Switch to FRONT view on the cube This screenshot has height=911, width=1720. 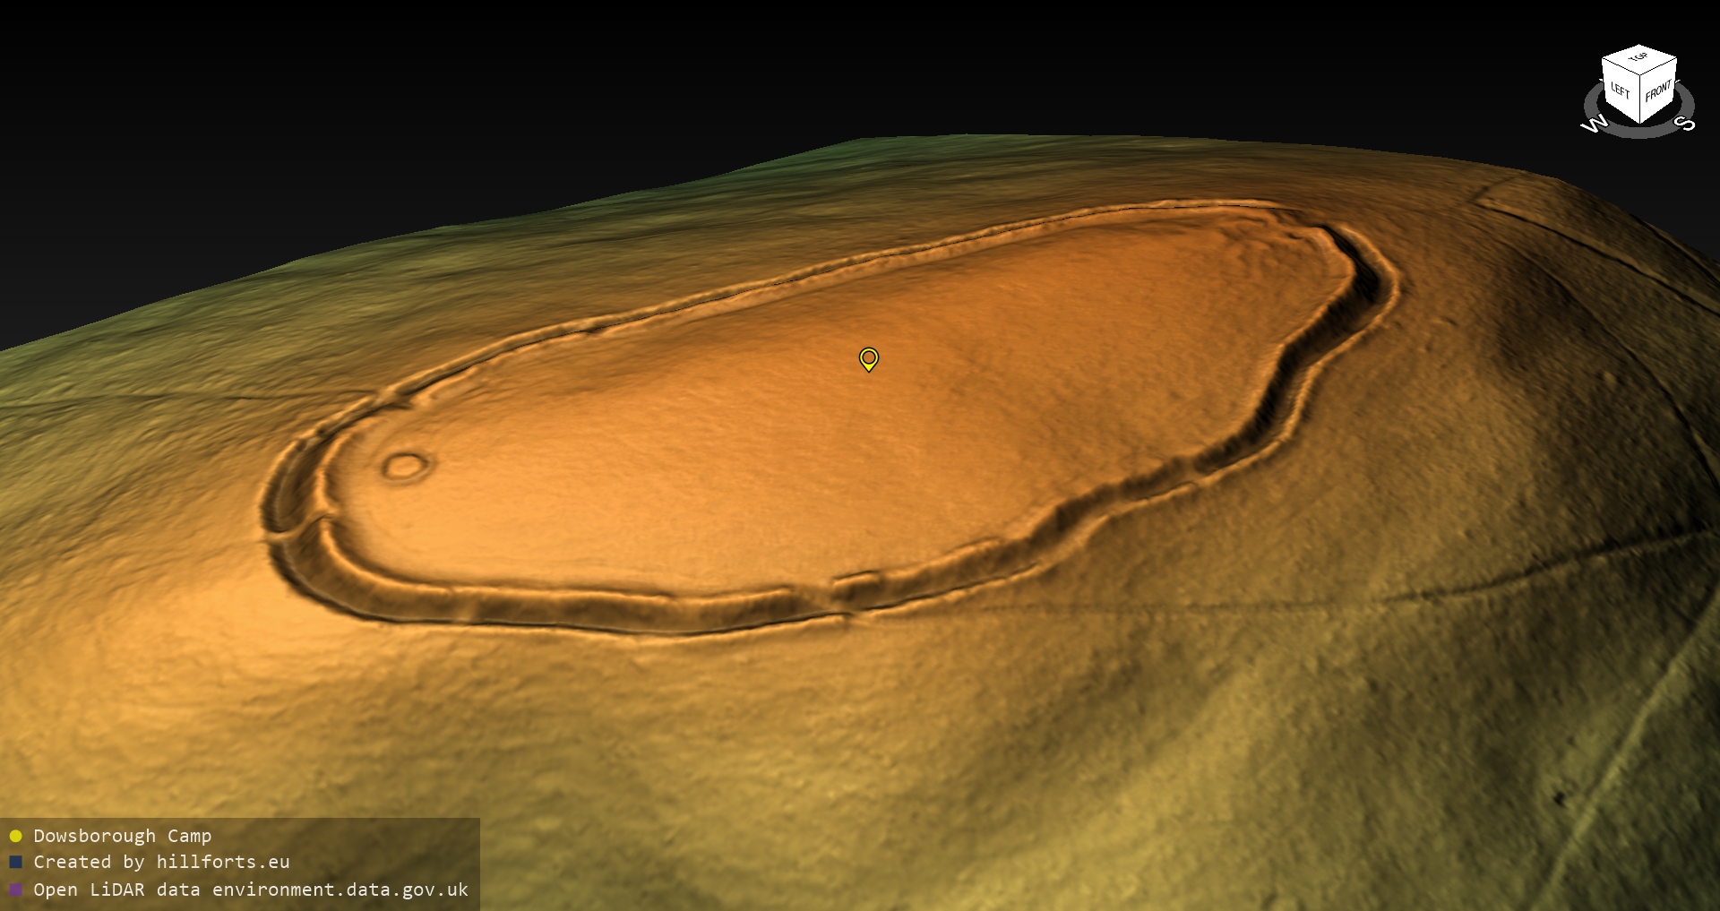pyautogui.click(x=1657, y=91)
